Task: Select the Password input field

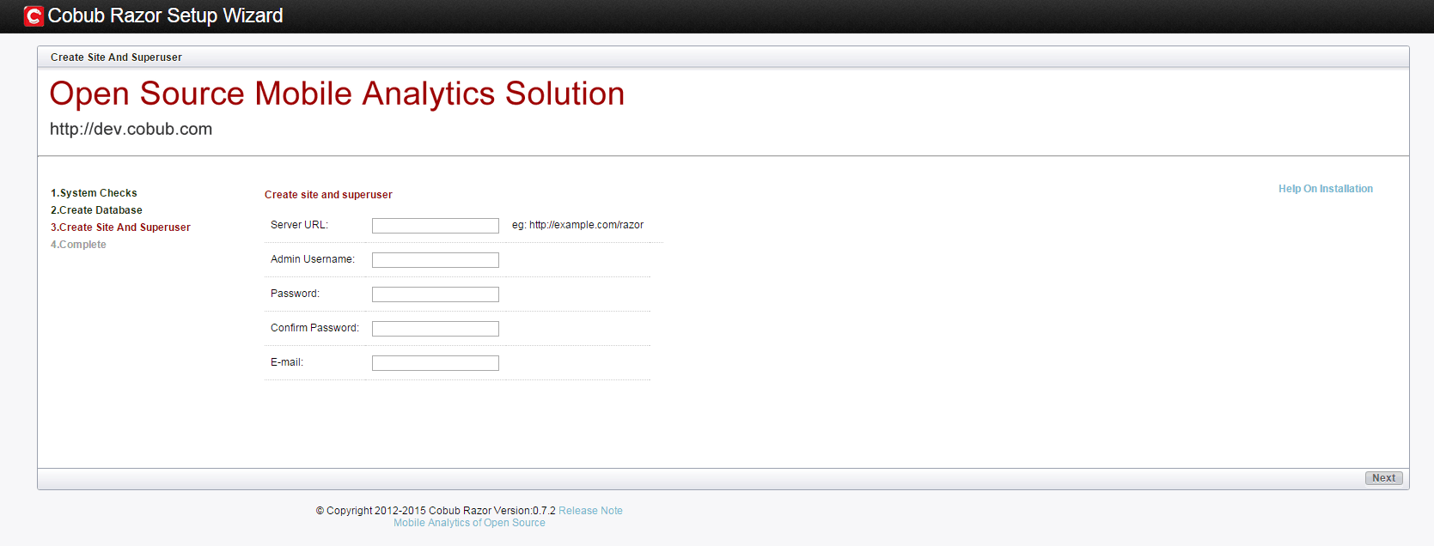Action: point(436,294)
